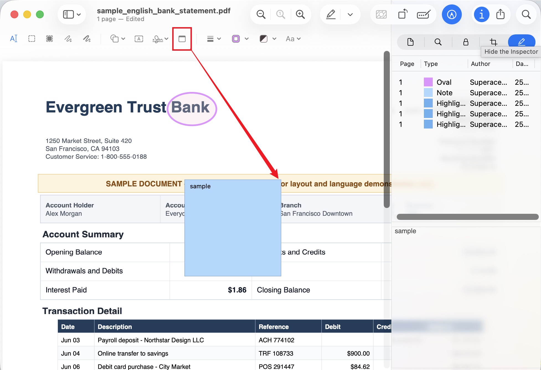Click the document title sample_english_bank_statement.pdf
Viewport: 541px width, 370px height.
point(164,11)
